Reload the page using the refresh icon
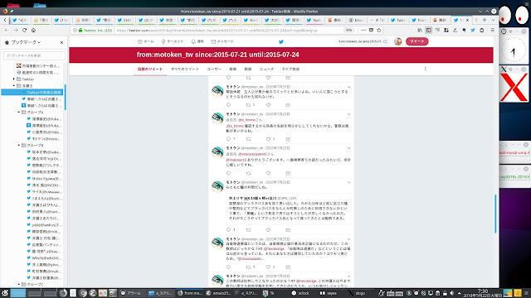Viewport: 531px width, 298px height. pos(24,30)
